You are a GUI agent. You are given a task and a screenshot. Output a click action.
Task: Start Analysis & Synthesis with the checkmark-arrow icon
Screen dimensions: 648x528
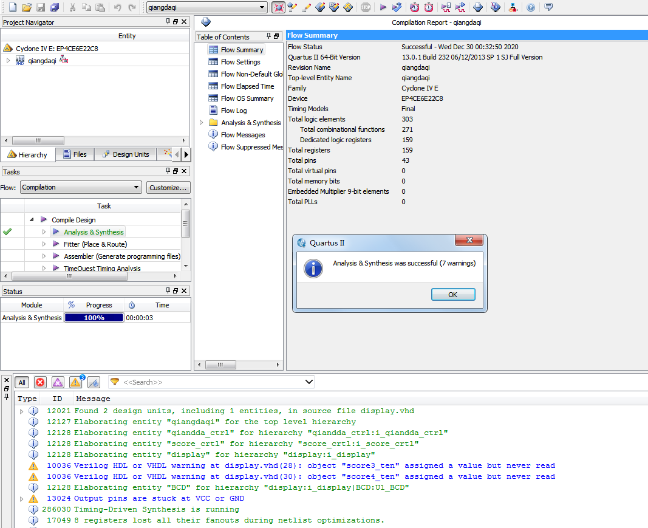(x=397, y=7)
